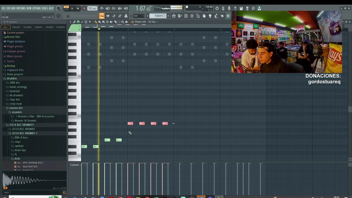Adjust the master volume knob
The height and width of the screenshot is (198, 352).
58,8
